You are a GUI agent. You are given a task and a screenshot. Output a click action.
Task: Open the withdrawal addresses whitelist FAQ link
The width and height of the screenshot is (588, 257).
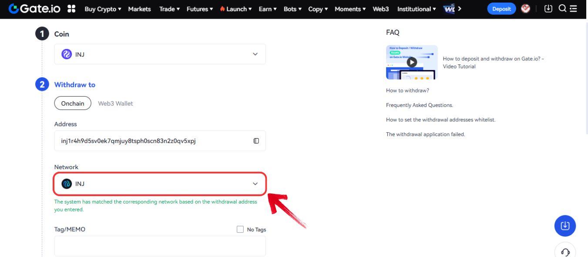coord(440,120)
